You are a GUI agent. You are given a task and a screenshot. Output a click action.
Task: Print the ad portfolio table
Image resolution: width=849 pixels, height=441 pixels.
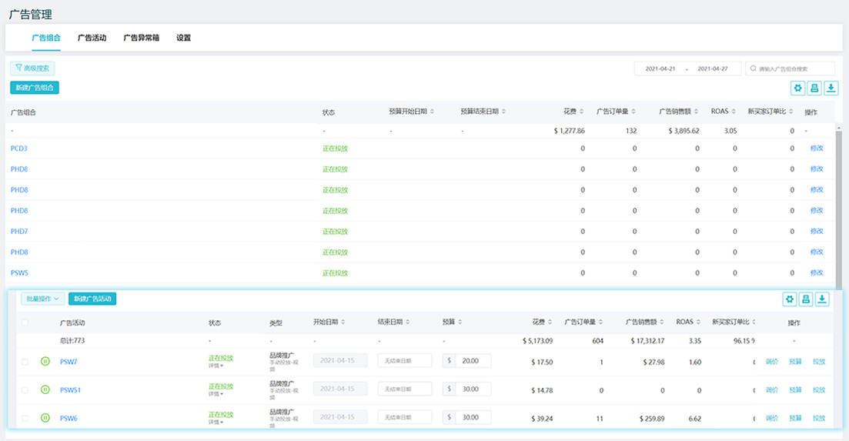coord(814,89)
